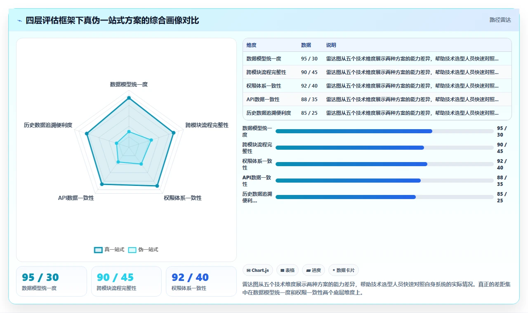Click the lightning icon beside the title

[x=20, y=20]
